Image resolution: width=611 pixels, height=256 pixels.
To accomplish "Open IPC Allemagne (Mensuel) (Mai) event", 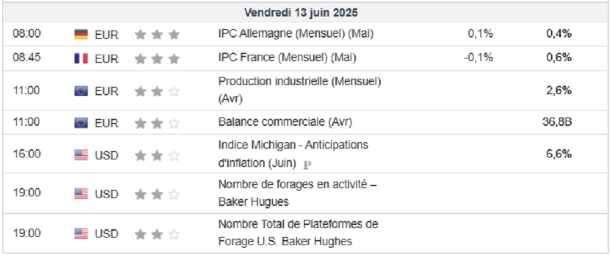I will 296,34.
